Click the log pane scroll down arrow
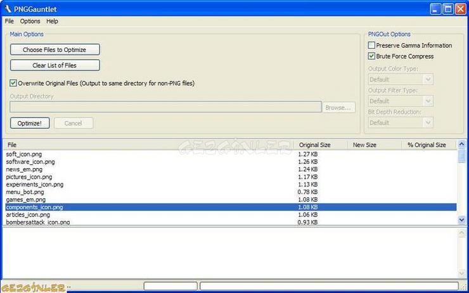This screenshot has height=293, width=469. (462, 273)
